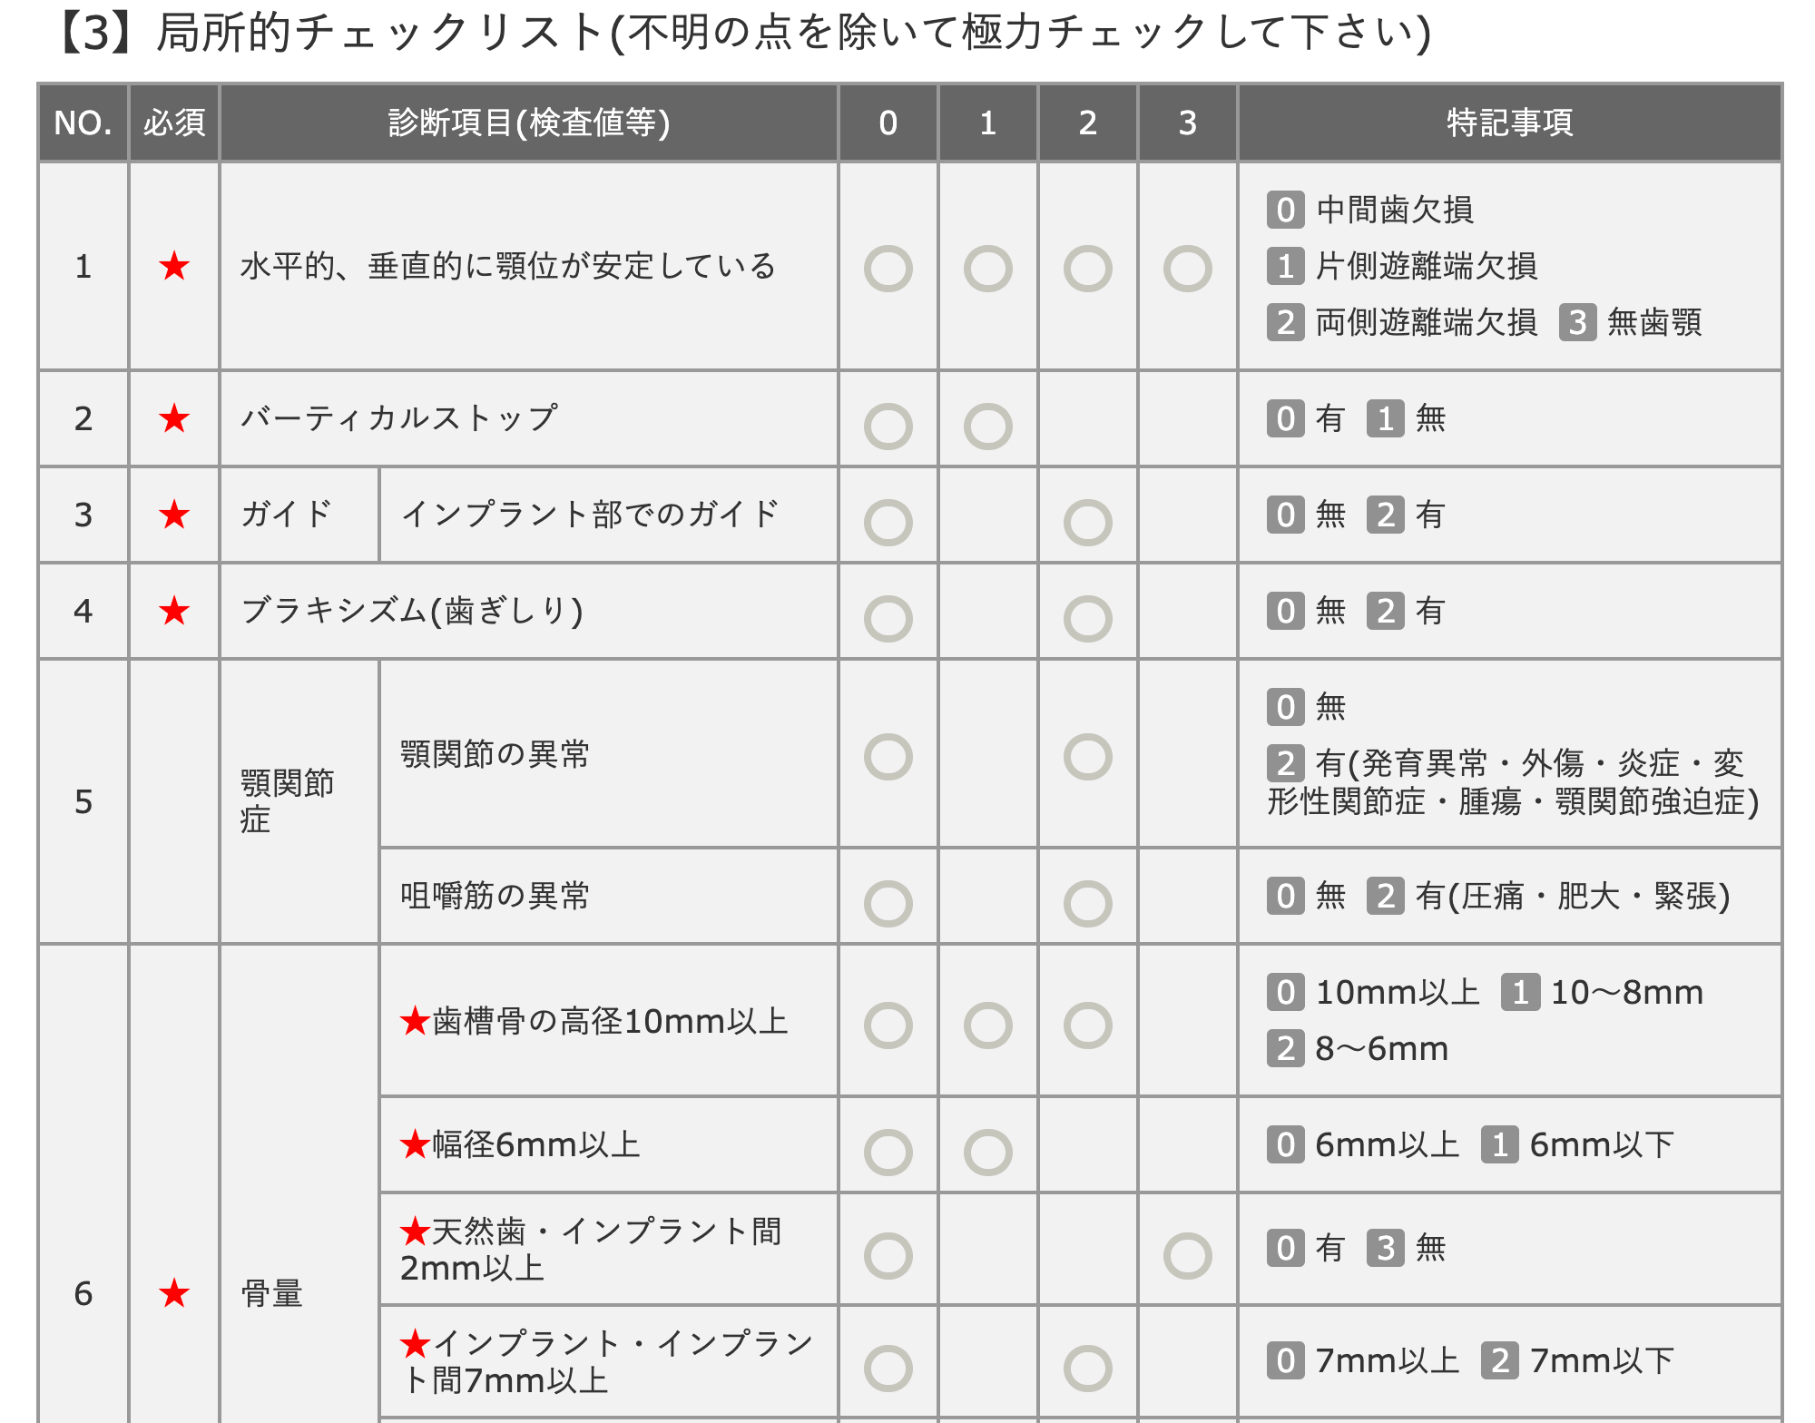Pick 2 (有) for 顎関節の異常

click(1087, 757)
